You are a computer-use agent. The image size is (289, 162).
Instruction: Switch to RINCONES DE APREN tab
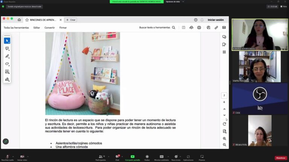(x=43, y=20)
